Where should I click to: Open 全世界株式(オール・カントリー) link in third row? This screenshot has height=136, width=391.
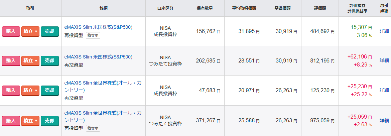(103, 86)
